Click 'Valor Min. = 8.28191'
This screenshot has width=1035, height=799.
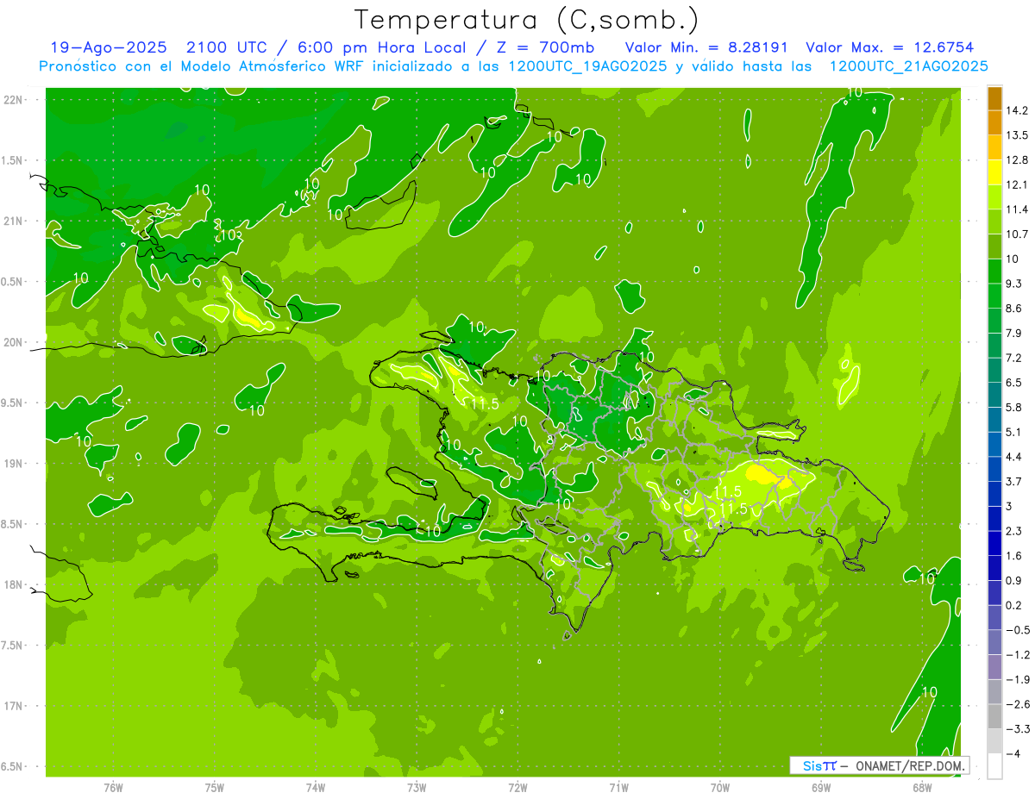point(706,47)
